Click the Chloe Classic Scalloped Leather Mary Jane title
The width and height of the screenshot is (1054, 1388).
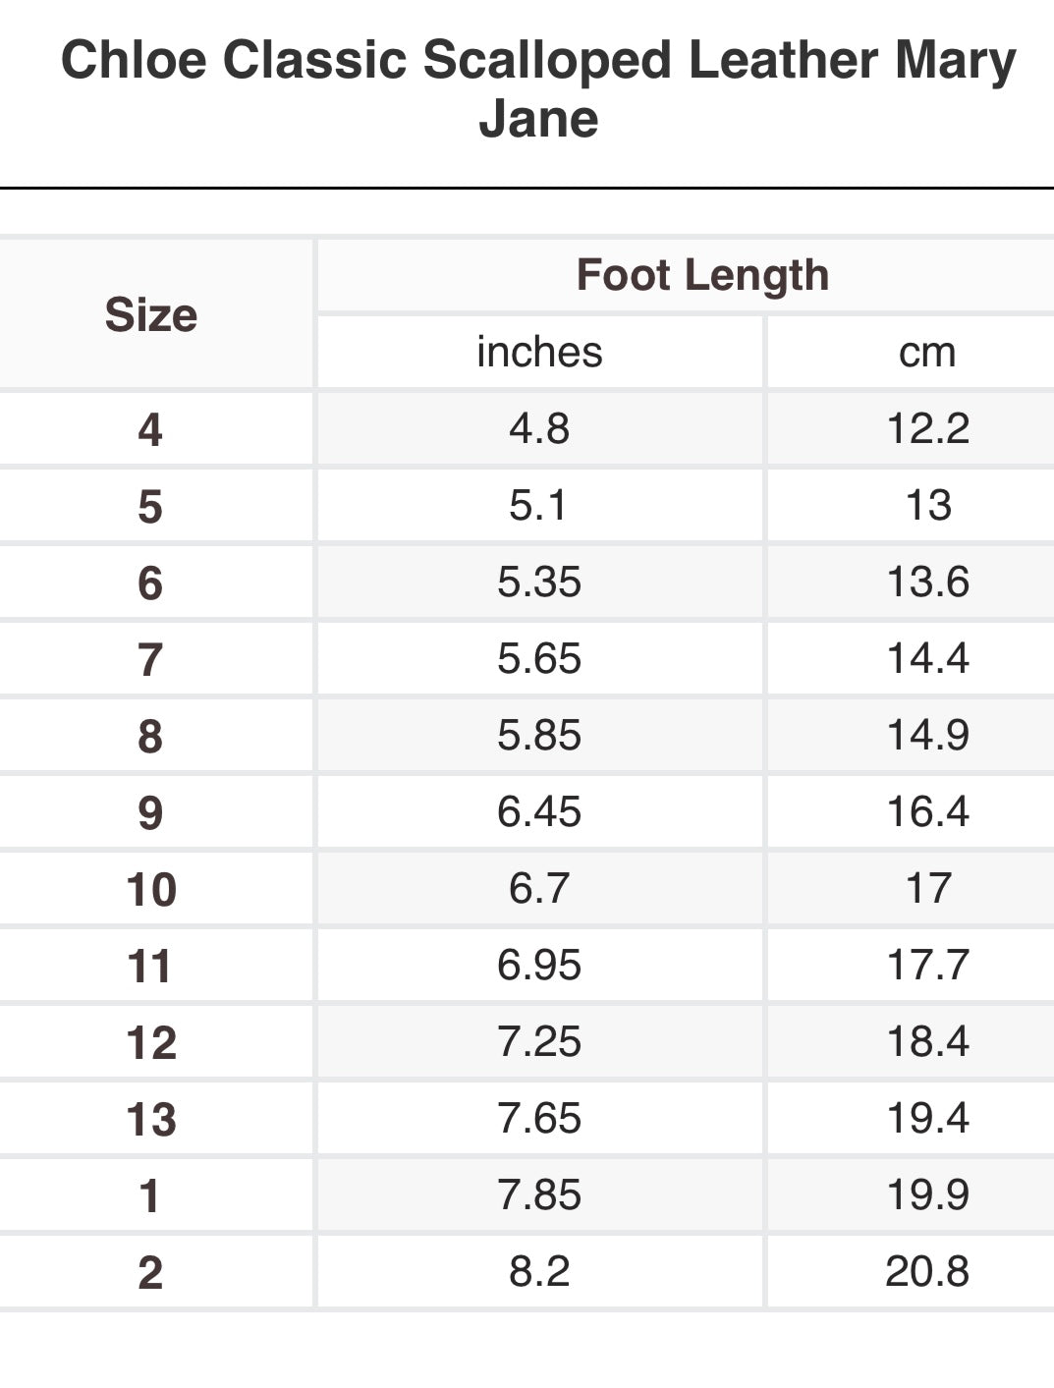click(538, 88)
